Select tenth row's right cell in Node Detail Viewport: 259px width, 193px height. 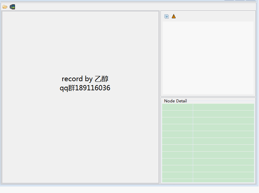[x=223, y=169]
